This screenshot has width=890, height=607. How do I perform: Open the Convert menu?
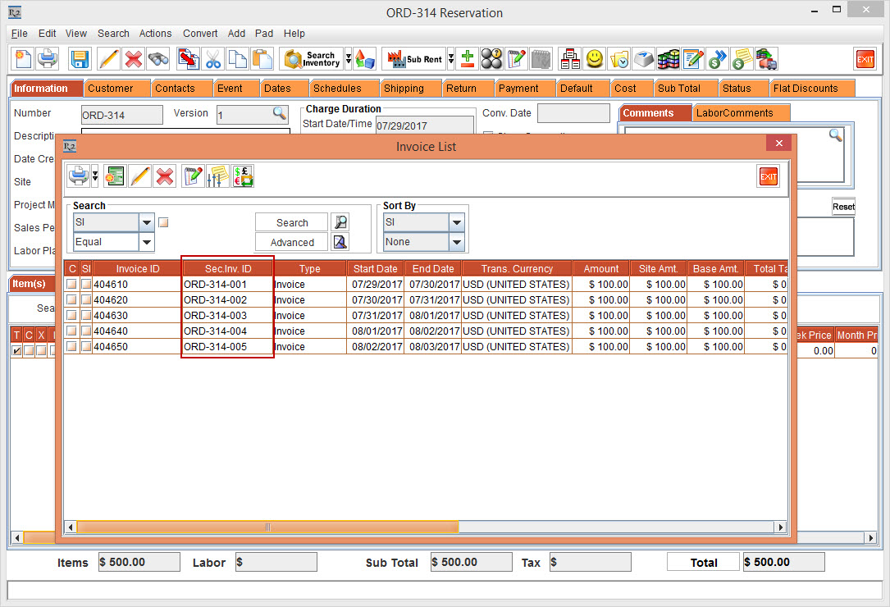pos(200,34)
